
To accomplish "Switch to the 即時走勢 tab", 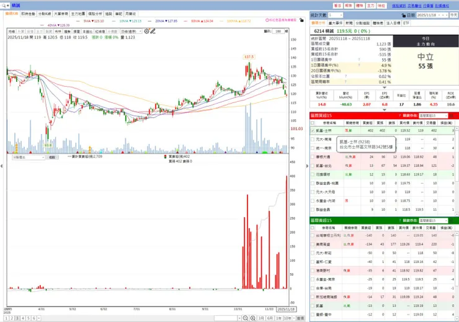I will 28,14.
